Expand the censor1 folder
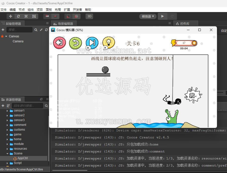227x173 pixels. (x=7, y=111)
